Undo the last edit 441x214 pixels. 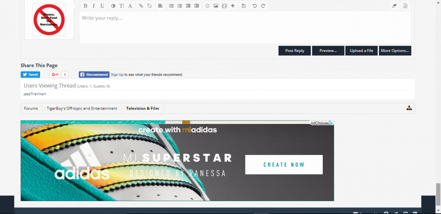(x=255, y=6)
